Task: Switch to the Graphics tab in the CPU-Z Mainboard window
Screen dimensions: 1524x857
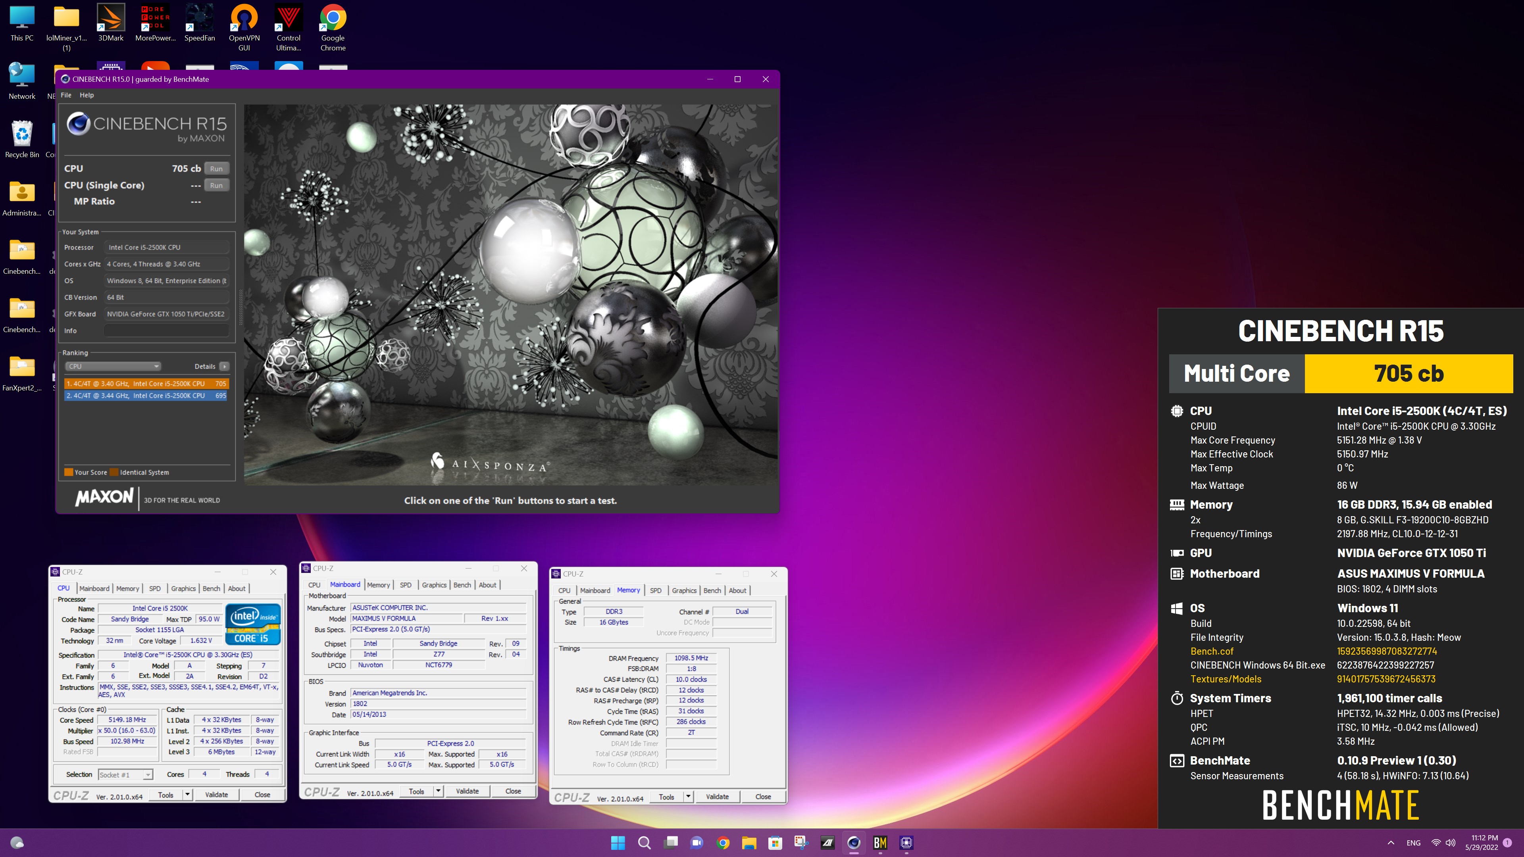Action: tap(434, 585)
